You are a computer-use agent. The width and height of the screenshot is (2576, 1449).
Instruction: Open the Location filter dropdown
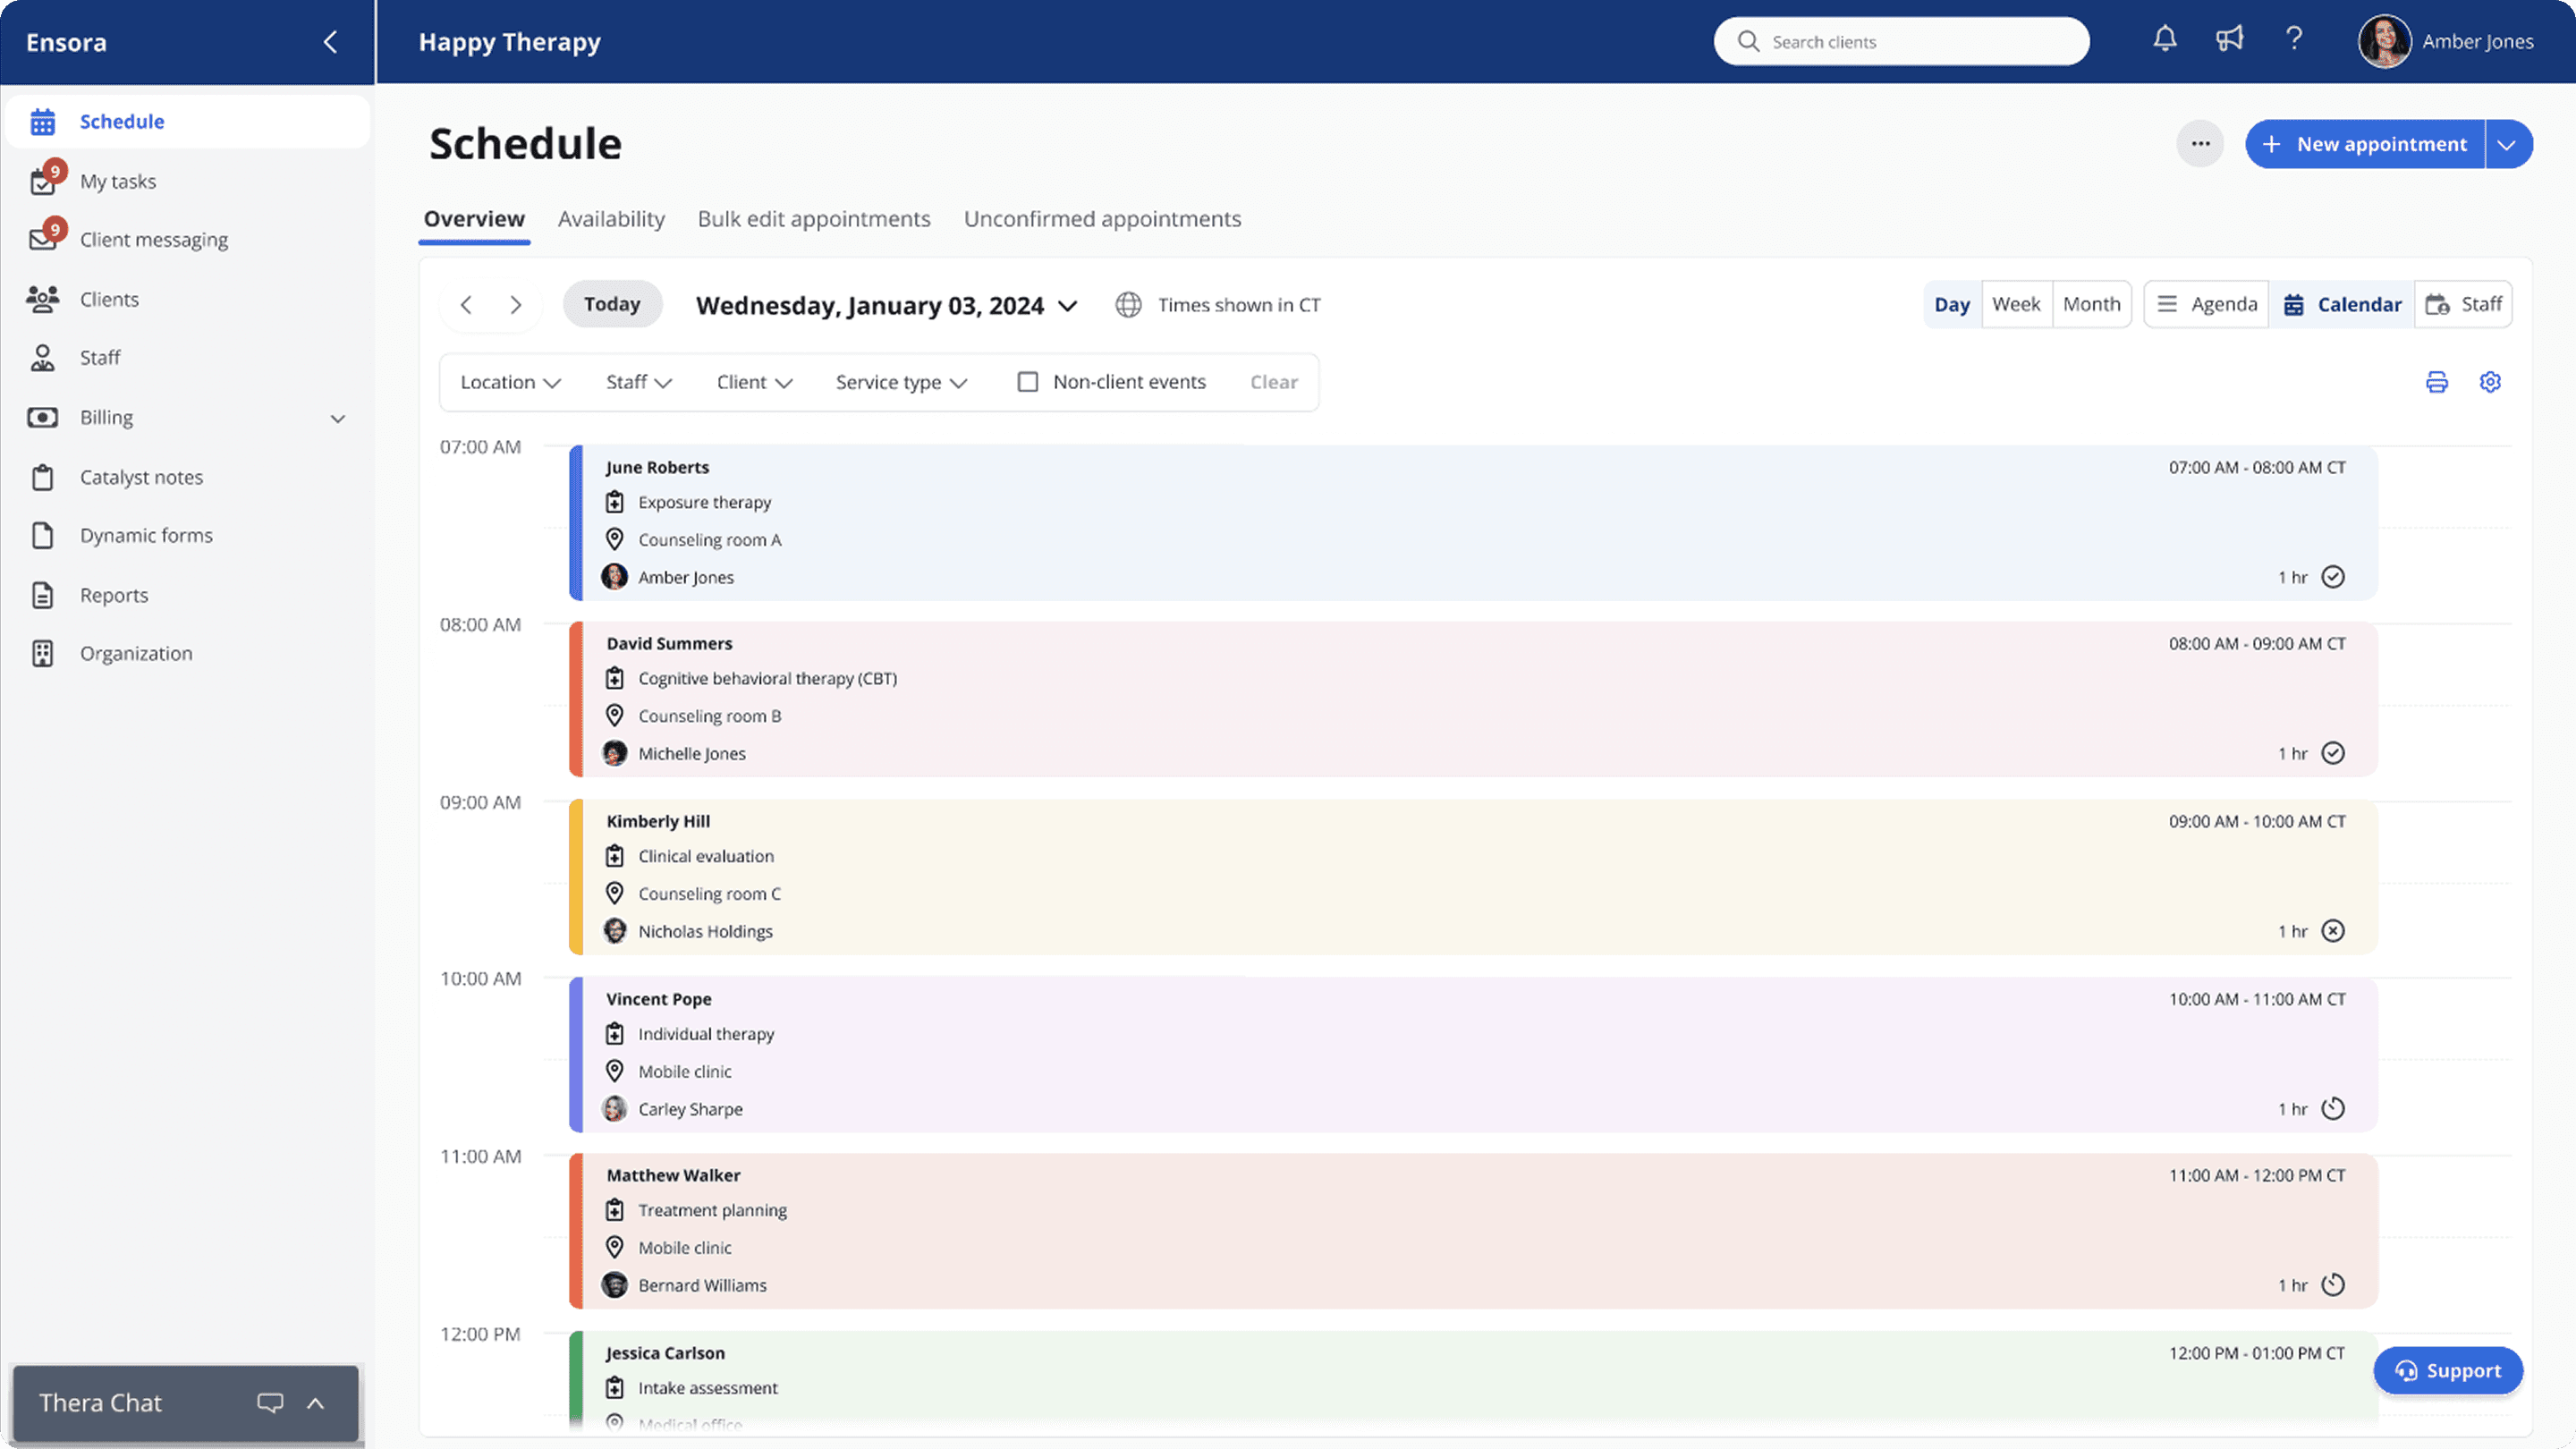coord(510,381)
